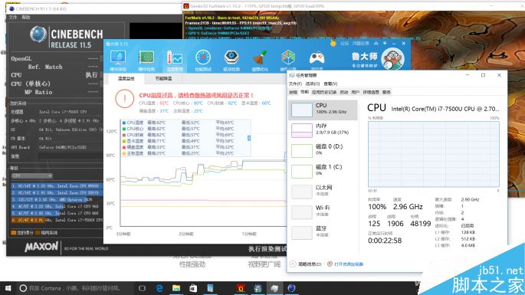
Task: Select 磁盘 0 (D:) in Task Manager sidebar
Action: [x=323, y=151]
